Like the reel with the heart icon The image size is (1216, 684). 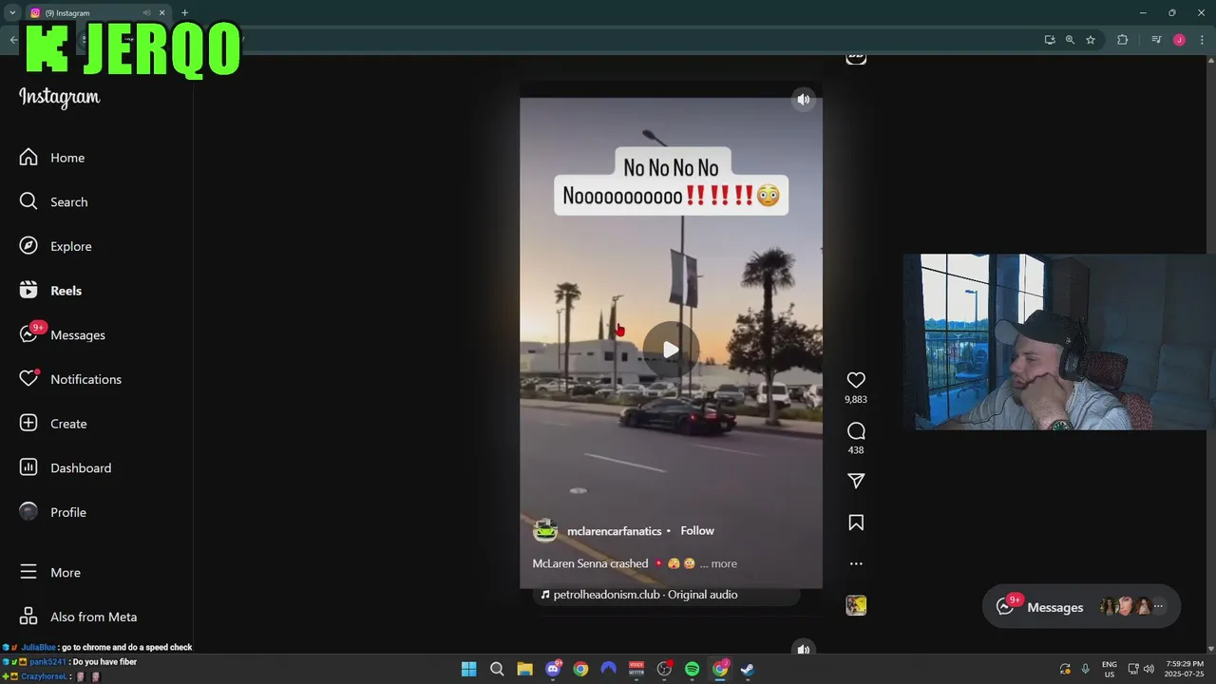coord(856,380)
